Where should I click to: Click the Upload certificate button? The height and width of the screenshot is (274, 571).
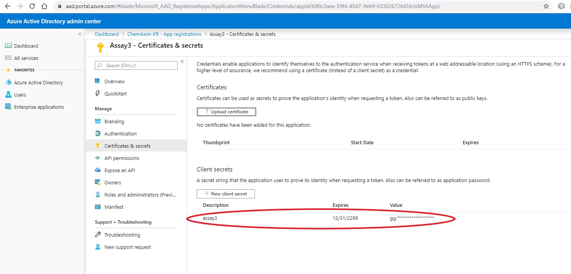point(226,112)
